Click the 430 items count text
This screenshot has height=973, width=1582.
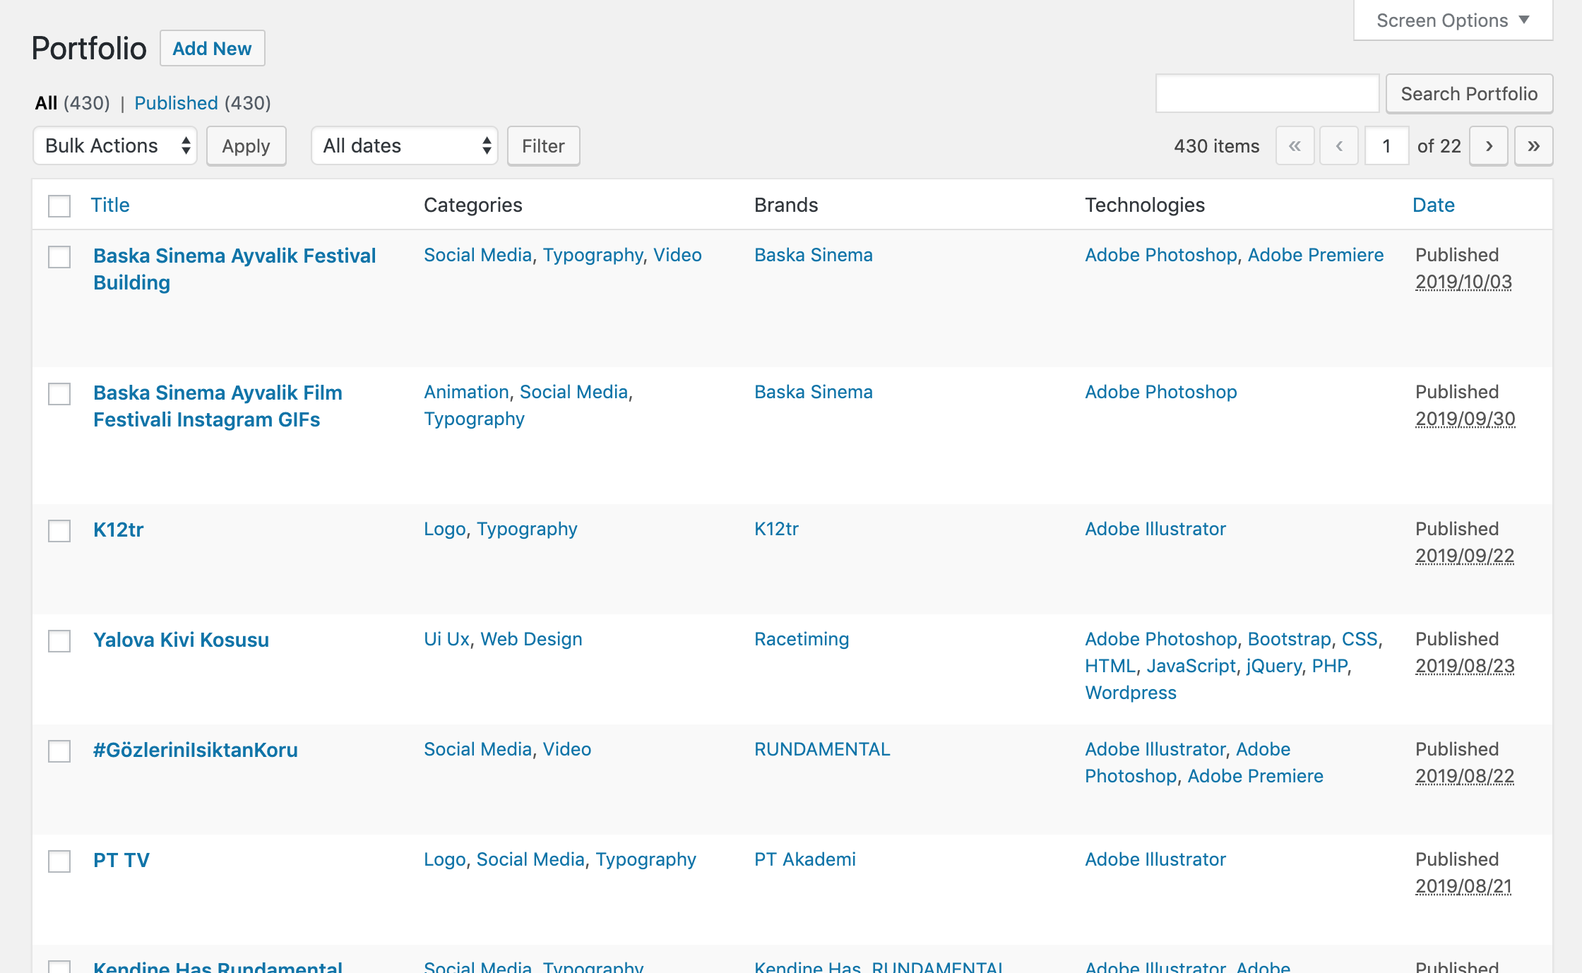point(1216,146)
